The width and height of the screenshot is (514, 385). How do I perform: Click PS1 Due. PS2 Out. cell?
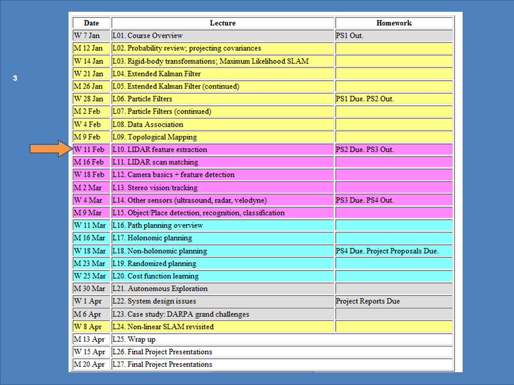[394, 99]
